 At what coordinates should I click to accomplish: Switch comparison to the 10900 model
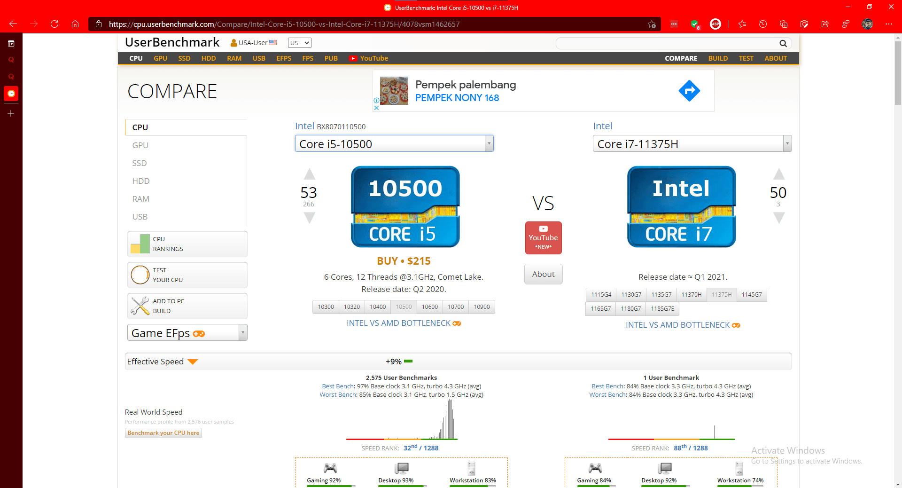pyautogui.click(x=482, y=307)
